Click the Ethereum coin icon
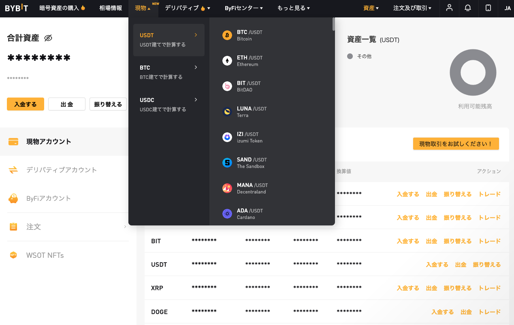This screenshot has height=325, width=514. click(227, 61)
